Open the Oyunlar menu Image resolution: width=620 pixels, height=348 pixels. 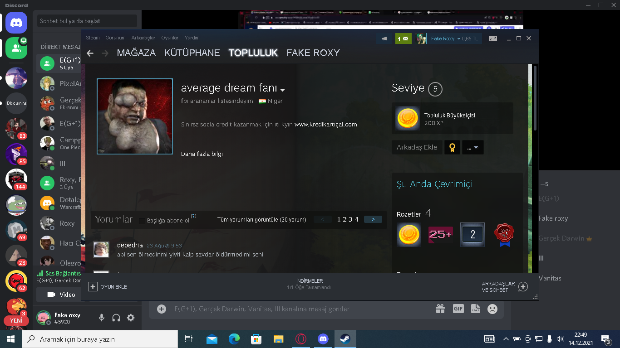coord(170,38)
